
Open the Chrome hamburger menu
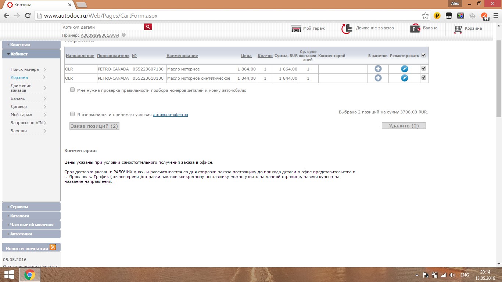[496, 16]
